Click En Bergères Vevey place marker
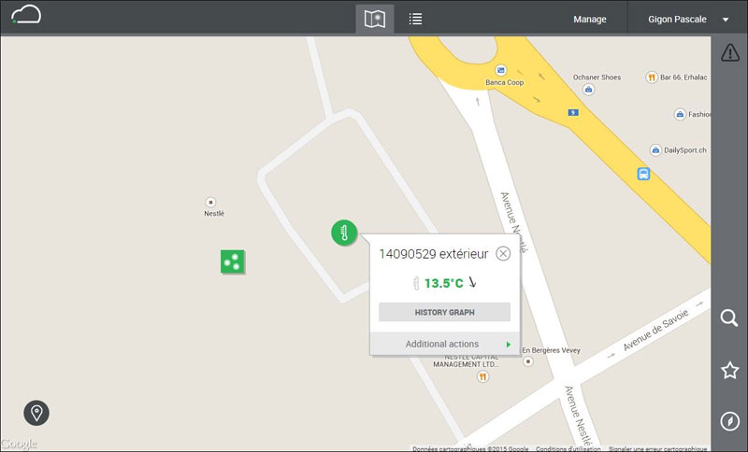 click(x=528, y=361)
